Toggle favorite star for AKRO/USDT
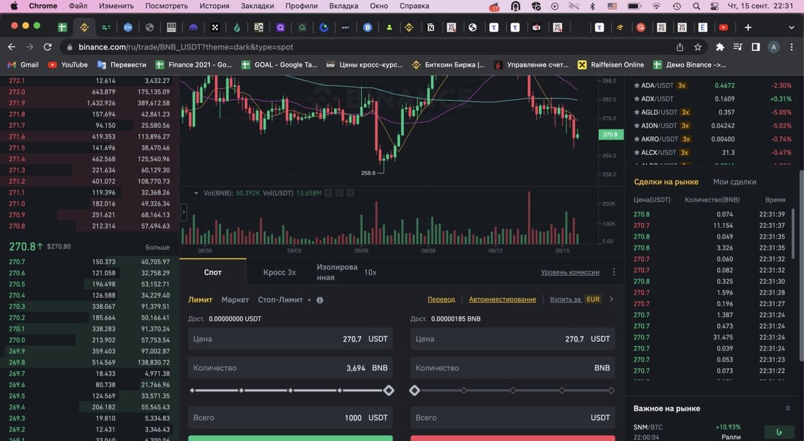Screen dimensions: 804x441 tap(636, 139)
